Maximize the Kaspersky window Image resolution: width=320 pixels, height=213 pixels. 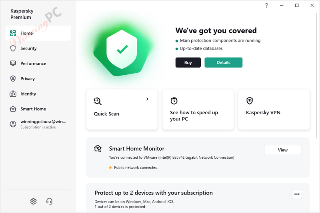pos(297,5)
